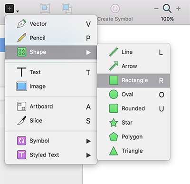Click the A shortcut for Artboard
Viewport: 190px width, 184px height.
click(88, 107)
